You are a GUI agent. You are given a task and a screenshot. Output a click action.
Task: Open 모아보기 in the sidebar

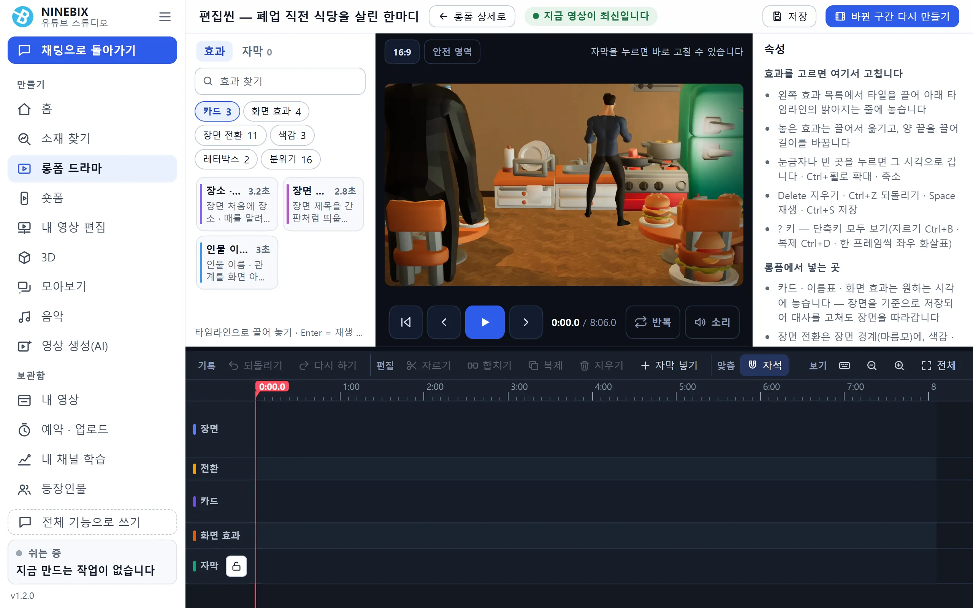92,287
